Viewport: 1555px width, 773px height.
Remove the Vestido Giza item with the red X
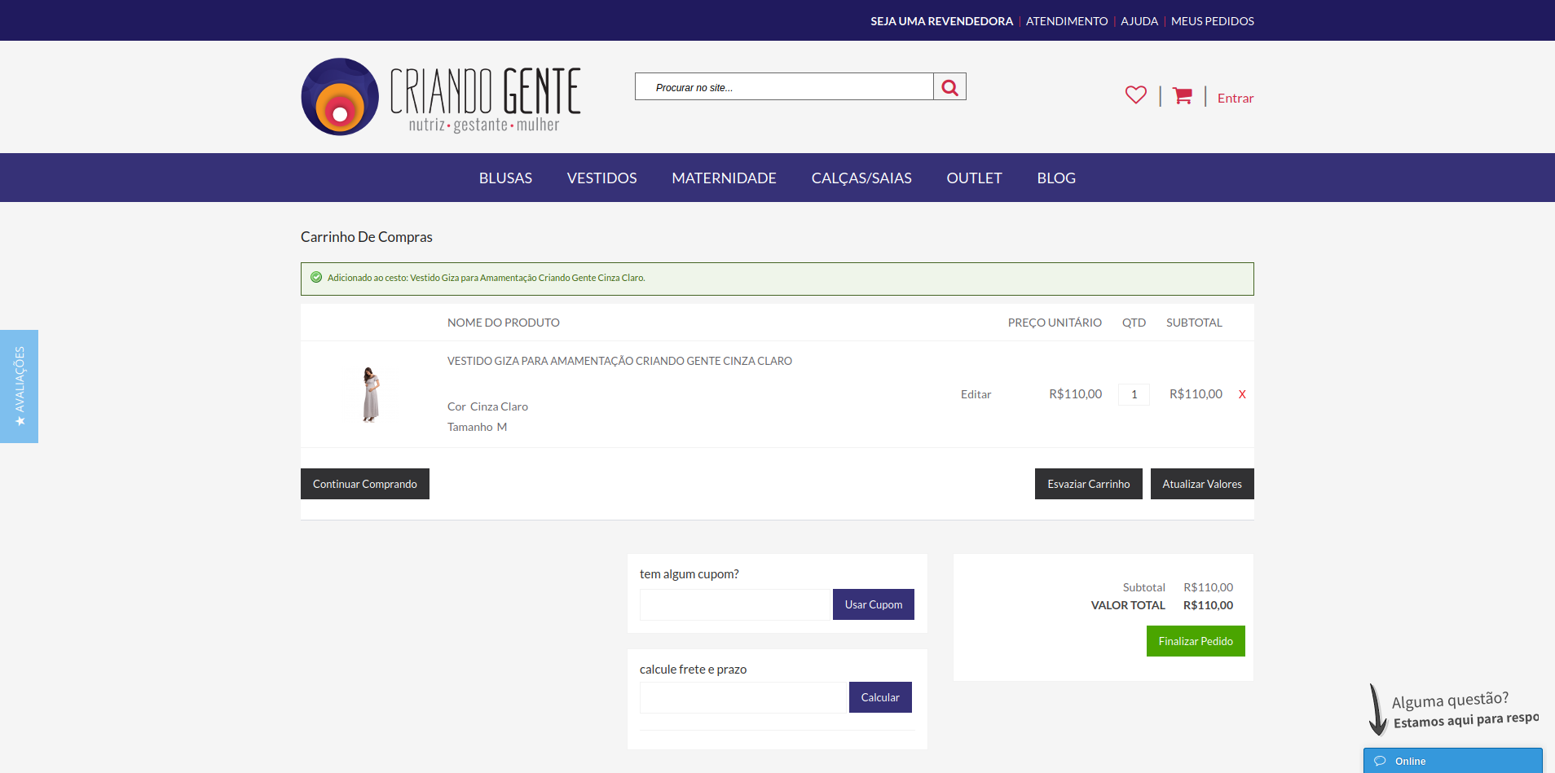tap(1242, 394)
